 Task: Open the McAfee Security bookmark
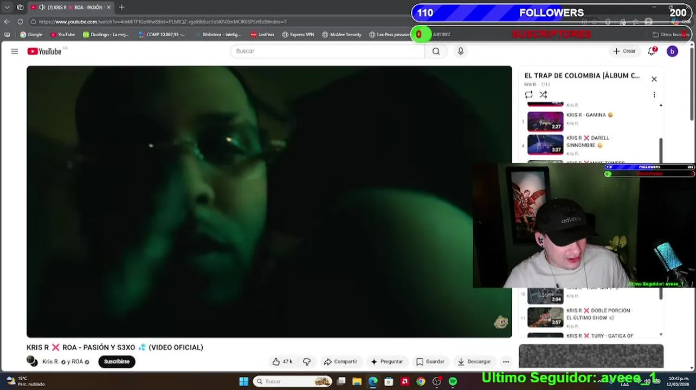341,35
